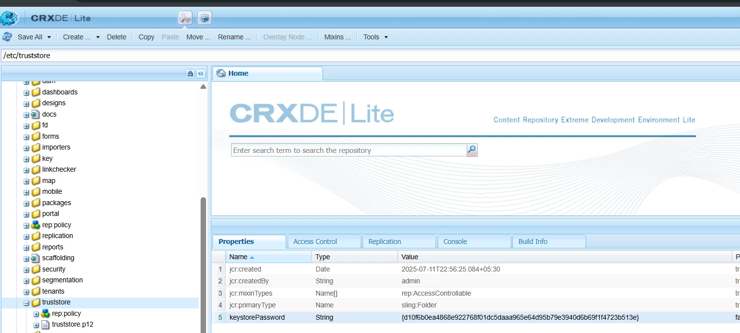Select the keystorePassword property name
Image resolution: width=740 pixels, height=333 pixels.
tap(257, 317)
